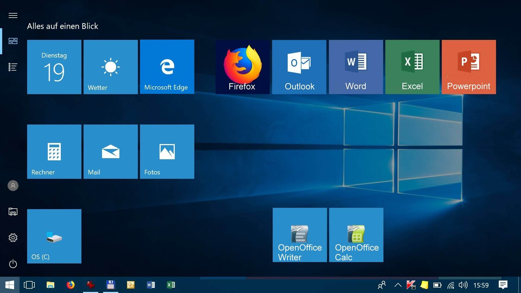This screenshot has height=293, width=521.
Task: Open Task View in the taskbar
Action: click(x=29, y=285)
